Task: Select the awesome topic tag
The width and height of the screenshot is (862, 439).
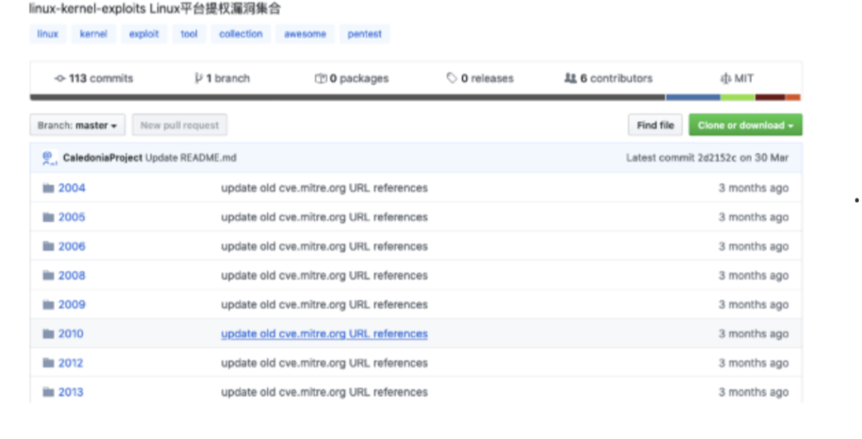Action: (x=305, y=34)
